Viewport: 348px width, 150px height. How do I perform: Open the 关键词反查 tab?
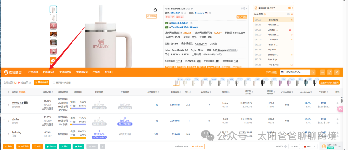tap(49, 72)
